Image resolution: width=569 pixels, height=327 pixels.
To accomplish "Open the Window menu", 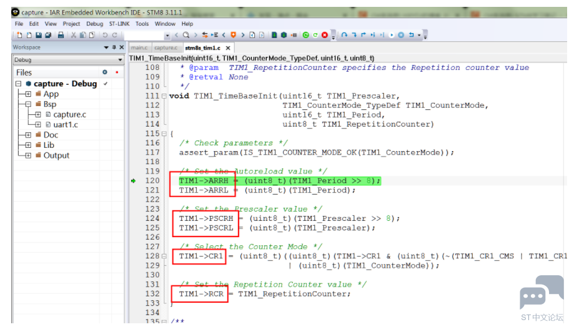I will pos(165,24).
